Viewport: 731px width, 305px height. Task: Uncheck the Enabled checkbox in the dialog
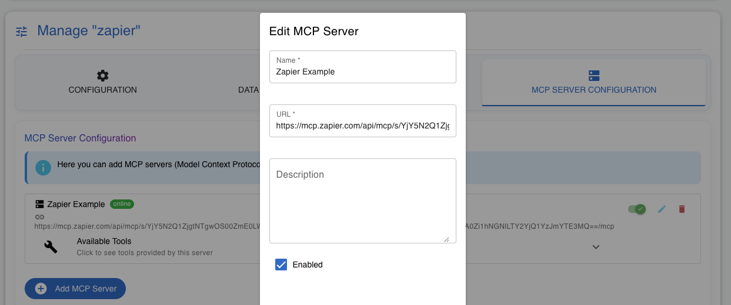pyautogui.click(x=281, y=265)
